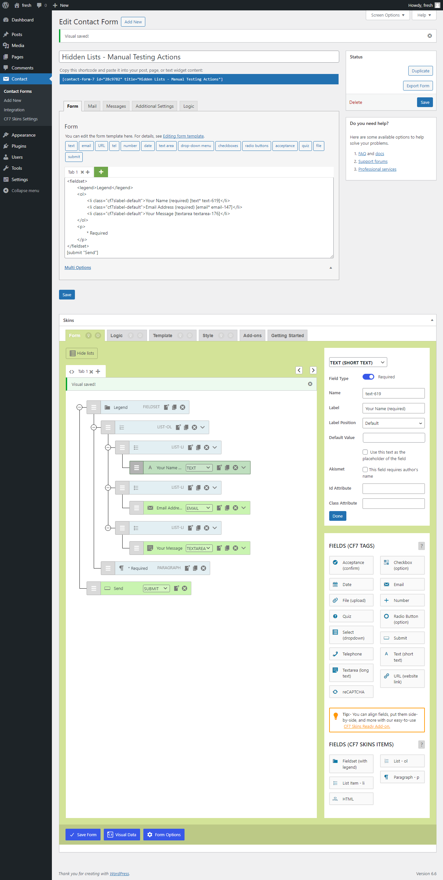The width and height of the screenshot is (443, 880).
Task: Switch to the Additional Settings tab
Action: click(x=154, y=106)
